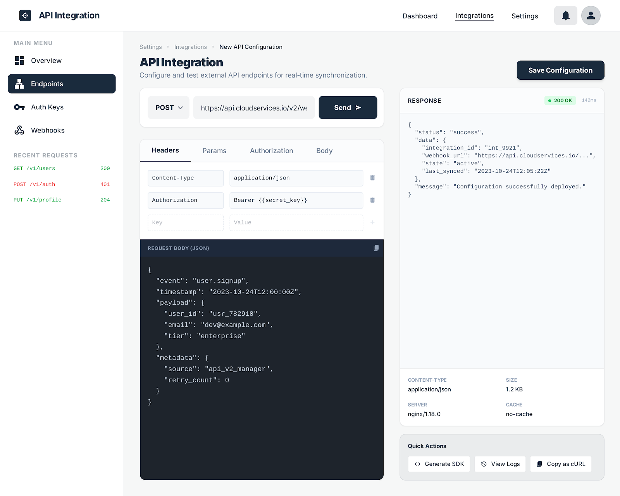Delete the Content-Type header via trash icon

click(x=372, y=178)
